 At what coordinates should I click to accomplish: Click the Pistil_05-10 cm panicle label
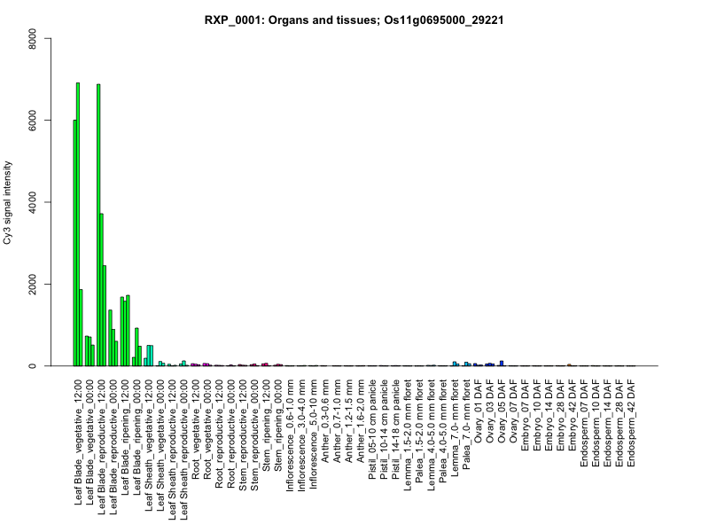pyautogui.click(x=371, y=430)
